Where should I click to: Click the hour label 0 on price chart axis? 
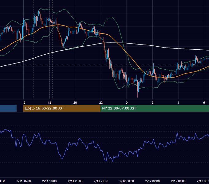click(127, 103)
